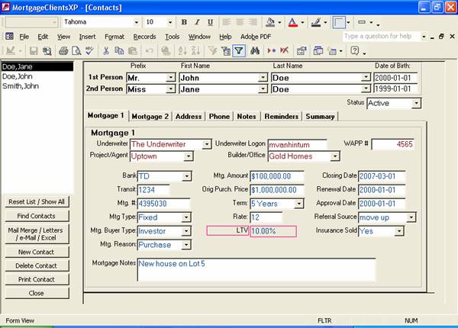Open the Bank TD dropdown
Image resolution: width=458 pixels, height=328 pixels.
coord(186,176)
